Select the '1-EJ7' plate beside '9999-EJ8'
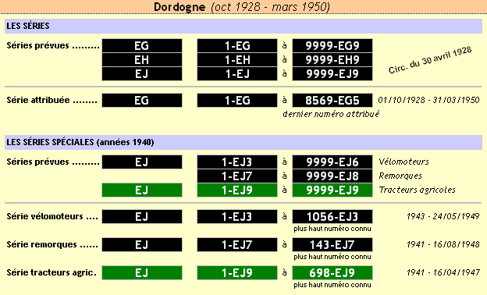487x295 pixels. 237,176
